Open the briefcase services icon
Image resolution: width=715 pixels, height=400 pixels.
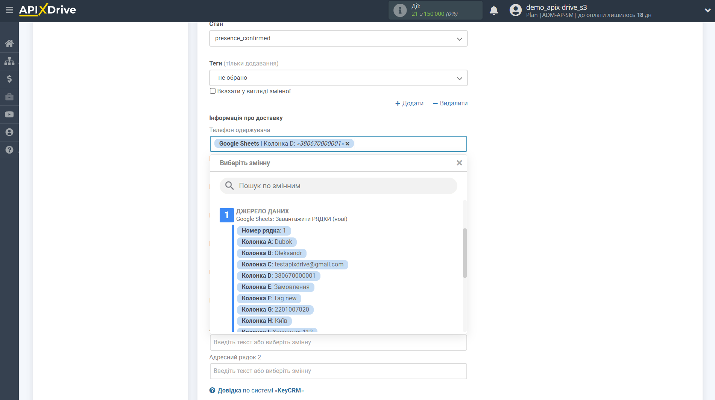click(9, 97)
